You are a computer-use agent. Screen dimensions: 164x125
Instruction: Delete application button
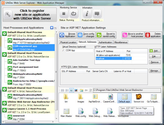pyautogui.click(x=153, y=35)
